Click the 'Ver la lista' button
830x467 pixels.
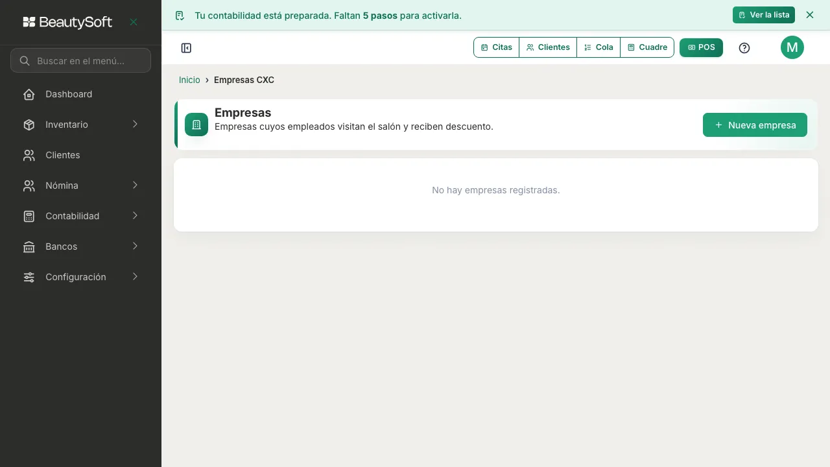coord(764,15)
